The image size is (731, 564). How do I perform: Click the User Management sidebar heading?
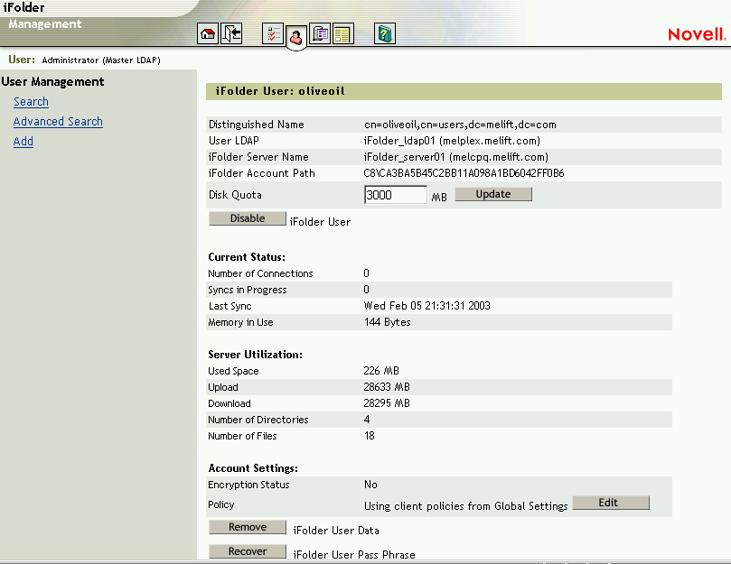click(52, 82)
